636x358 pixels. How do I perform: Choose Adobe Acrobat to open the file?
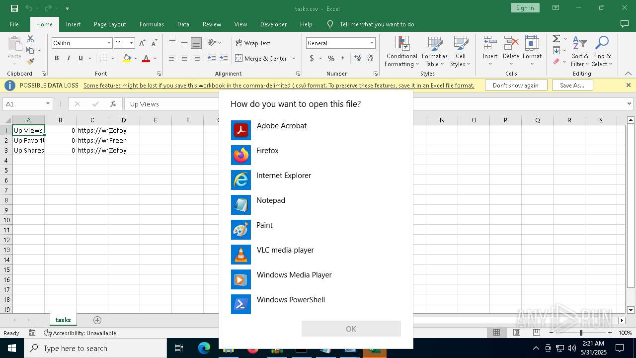click(316, 130)
